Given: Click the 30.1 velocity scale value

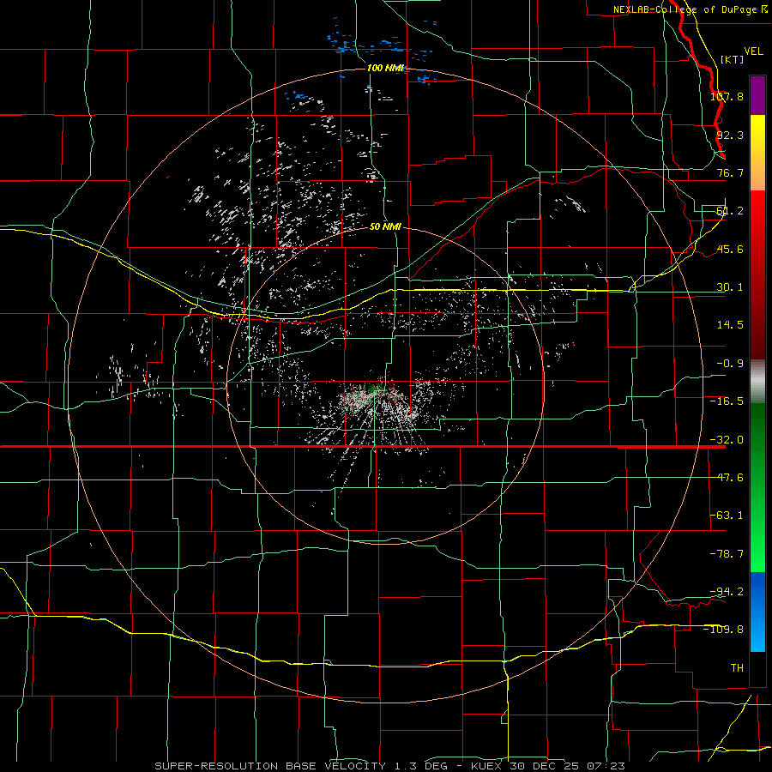Looking at the screenshot, I should (x=730, y=287).
